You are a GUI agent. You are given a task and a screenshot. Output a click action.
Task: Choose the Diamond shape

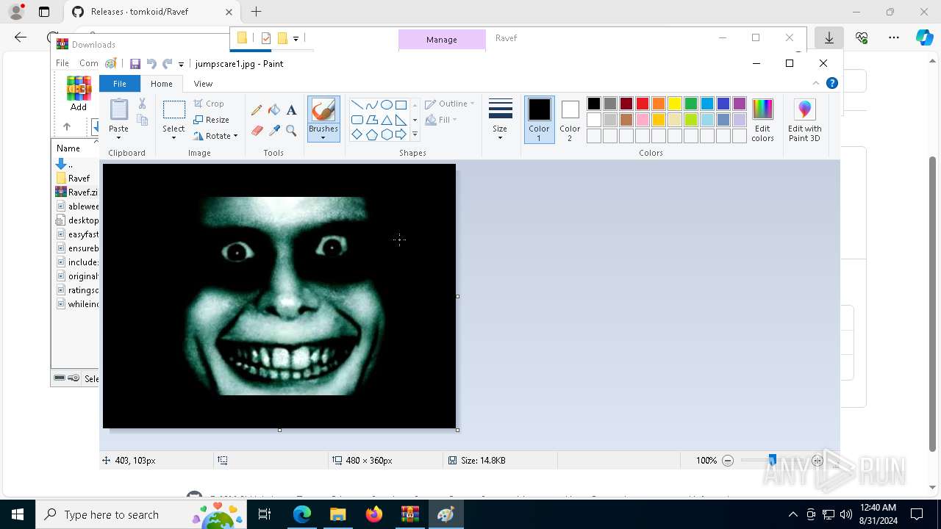[357, 134]
